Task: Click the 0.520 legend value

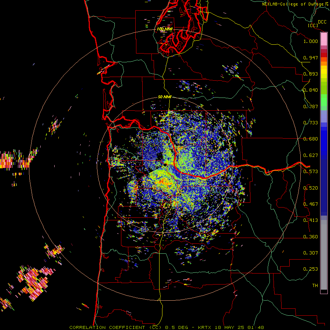Action: 311,188
